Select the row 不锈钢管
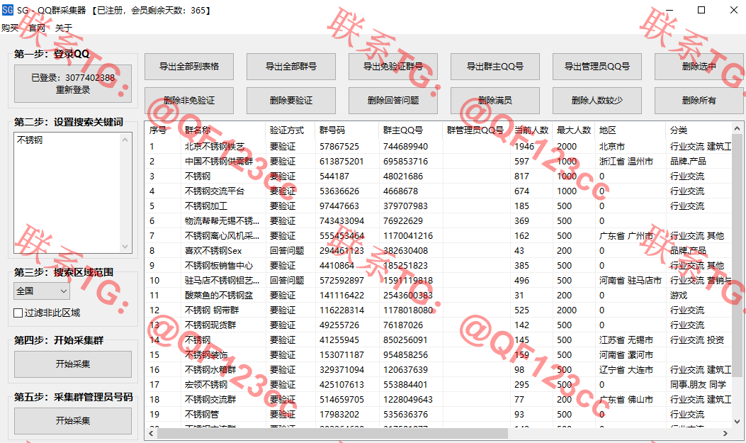746x443 pixels. pos(439,415)
